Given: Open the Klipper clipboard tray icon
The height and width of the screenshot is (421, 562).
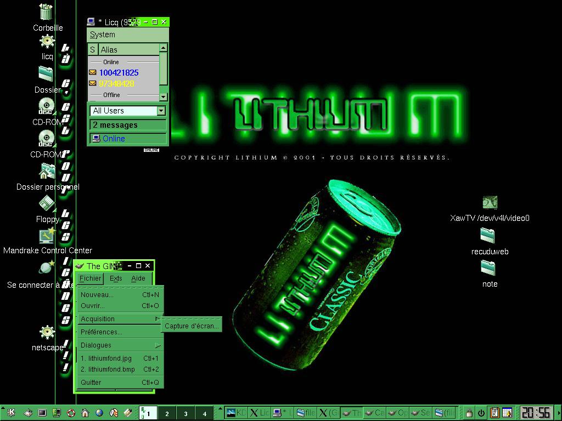Looking at the screenshot, I should [495, 413].
